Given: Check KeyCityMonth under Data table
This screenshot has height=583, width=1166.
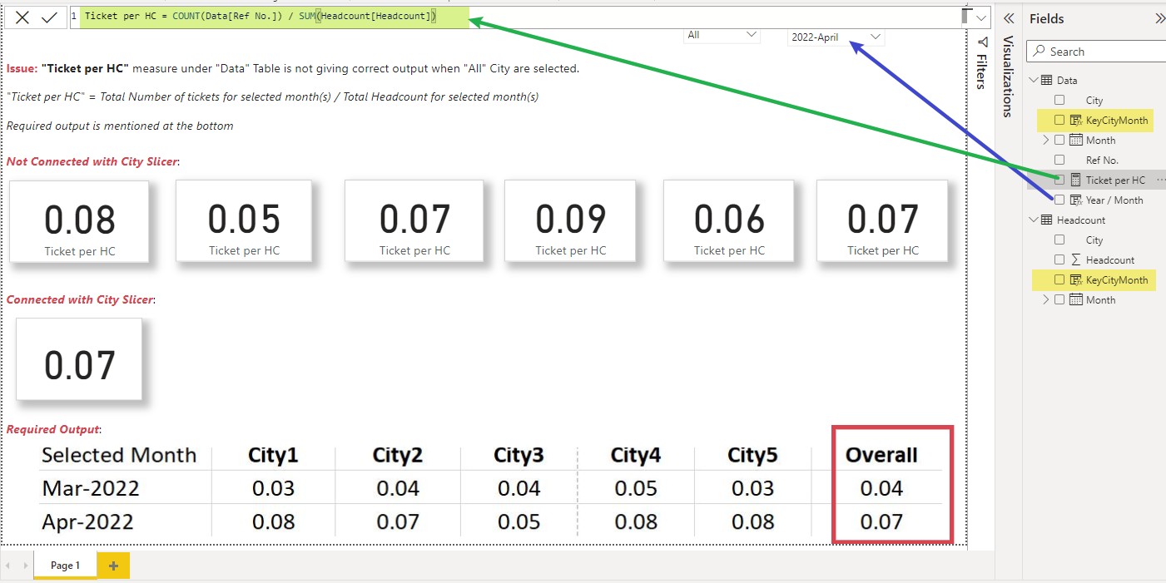Looking at the screenshot, I should click(x=1059, y=120).
